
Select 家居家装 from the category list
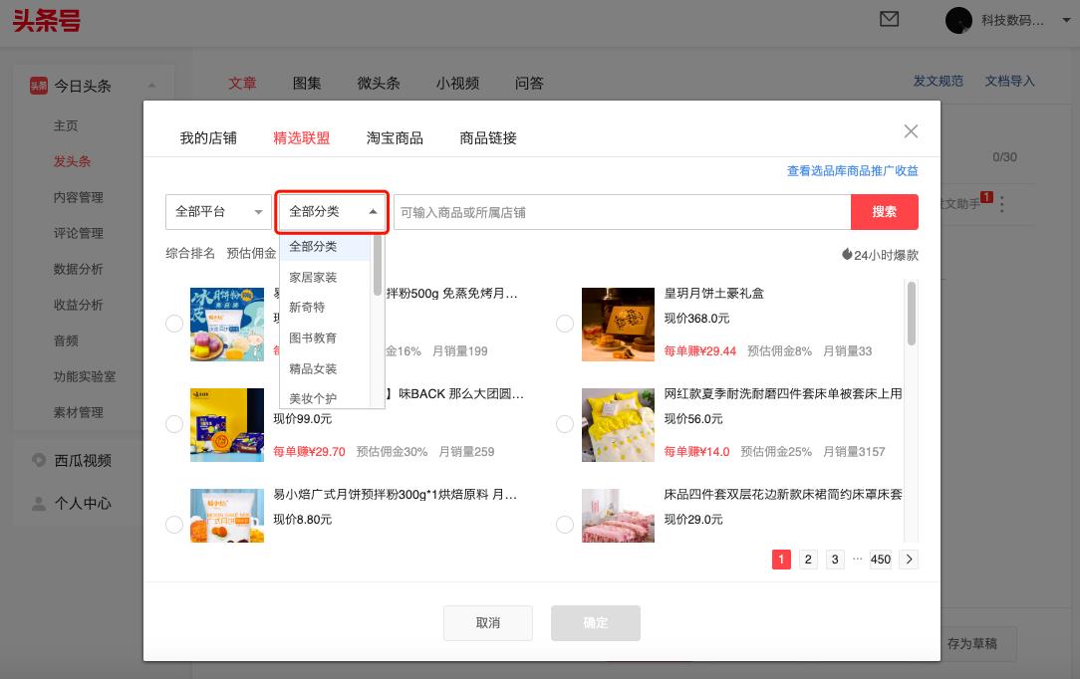click(x=314, y=277)
